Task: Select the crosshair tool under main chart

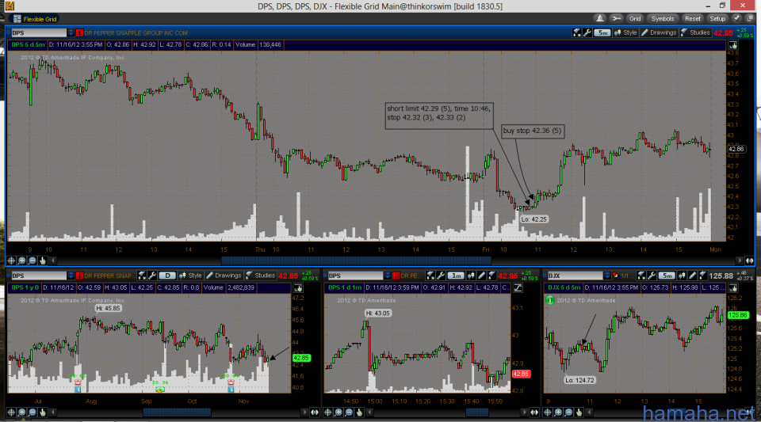Action: 11,260
